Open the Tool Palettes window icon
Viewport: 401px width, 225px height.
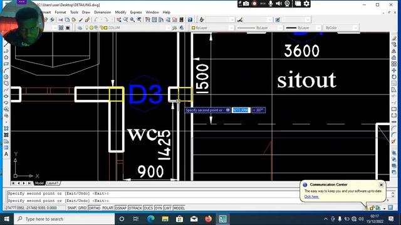(x=161, y=19)
